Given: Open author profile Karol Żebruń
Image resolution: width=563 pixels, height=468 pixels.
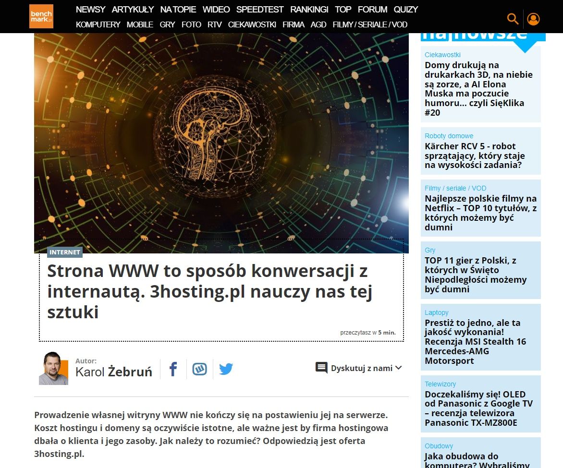Looking at the screenshot, I should click(114, 372).
